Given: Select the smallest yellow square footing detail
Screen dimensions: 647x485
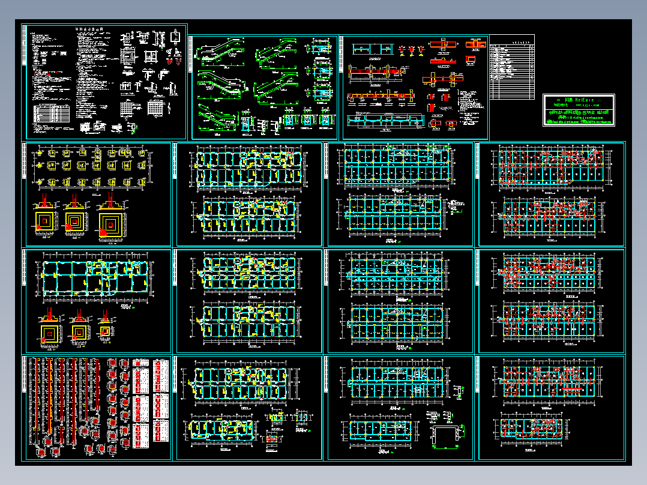Looking at the screenshot, I should click(105, 331).
